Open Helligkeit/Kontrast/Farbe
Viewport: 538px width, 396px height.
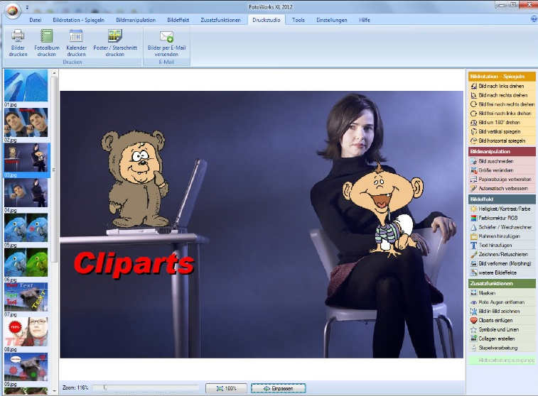(x=501, y=209)
